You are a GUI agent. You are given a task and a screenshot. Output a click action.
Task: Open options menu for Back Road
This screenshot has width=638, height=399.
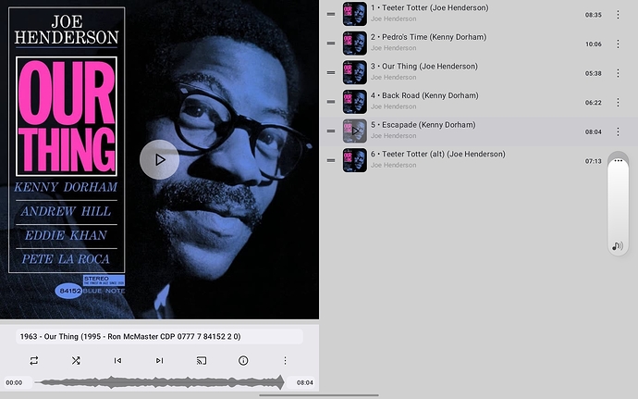[x=618, y=103]
